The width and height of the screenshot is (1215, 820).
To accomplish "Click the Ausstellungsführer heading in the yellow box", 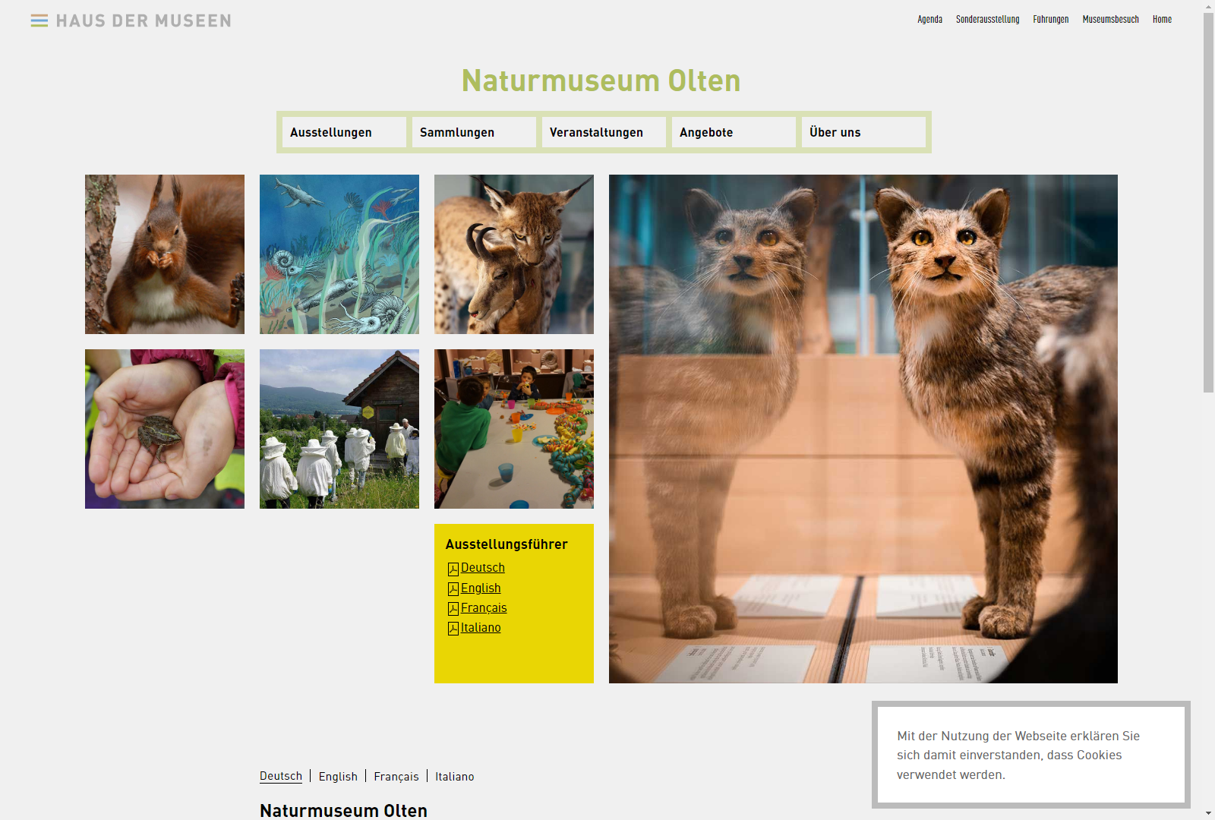I will click(507, 544).
